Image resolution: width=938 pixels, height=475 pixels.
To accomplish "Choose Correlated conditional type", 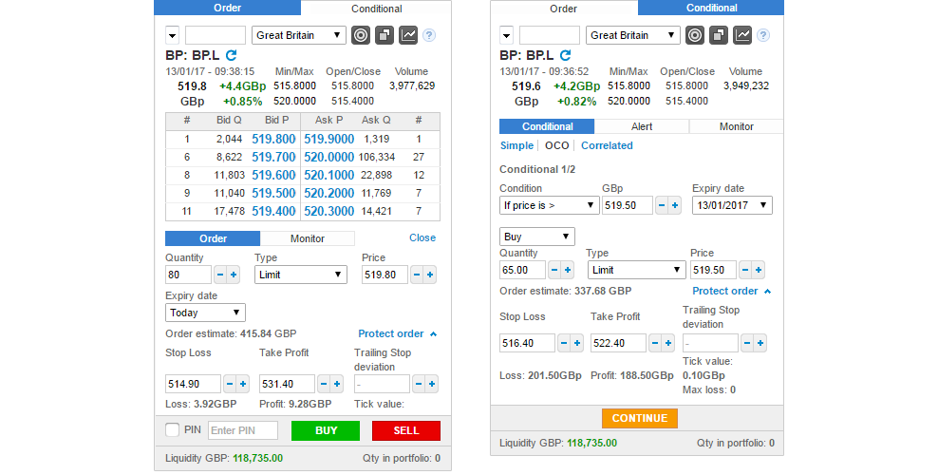I will coord(607,145).
